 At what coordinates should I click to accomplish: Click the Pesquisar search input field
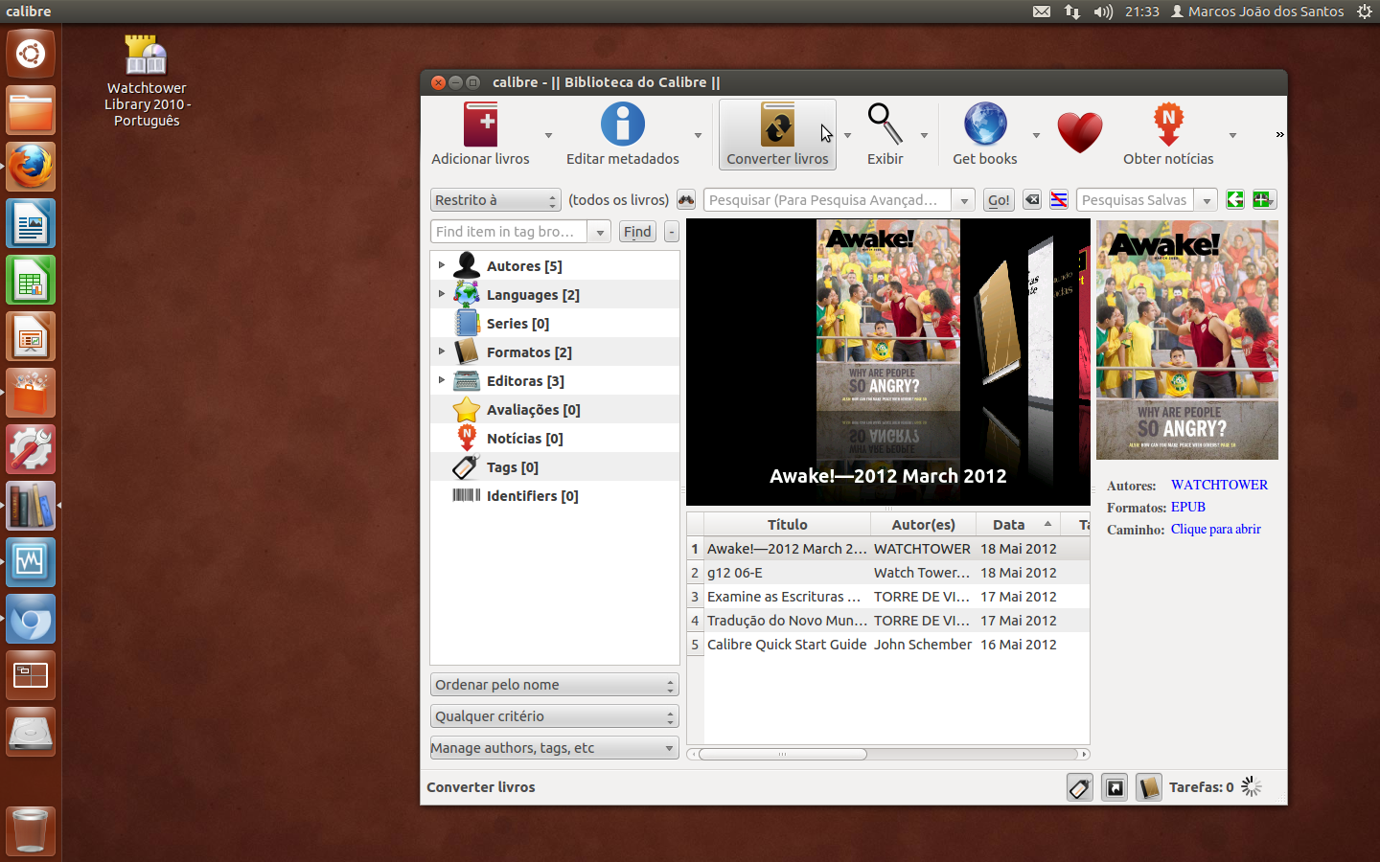[828, 200]
